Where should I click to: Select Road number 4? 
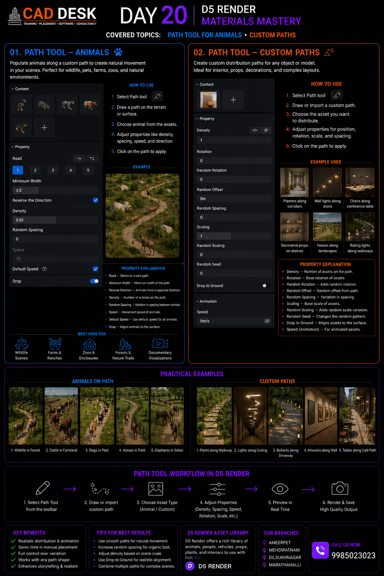pos(70,170)
